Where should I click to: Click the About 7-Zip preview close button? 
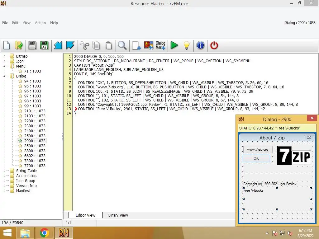click(x=309, y=138)
